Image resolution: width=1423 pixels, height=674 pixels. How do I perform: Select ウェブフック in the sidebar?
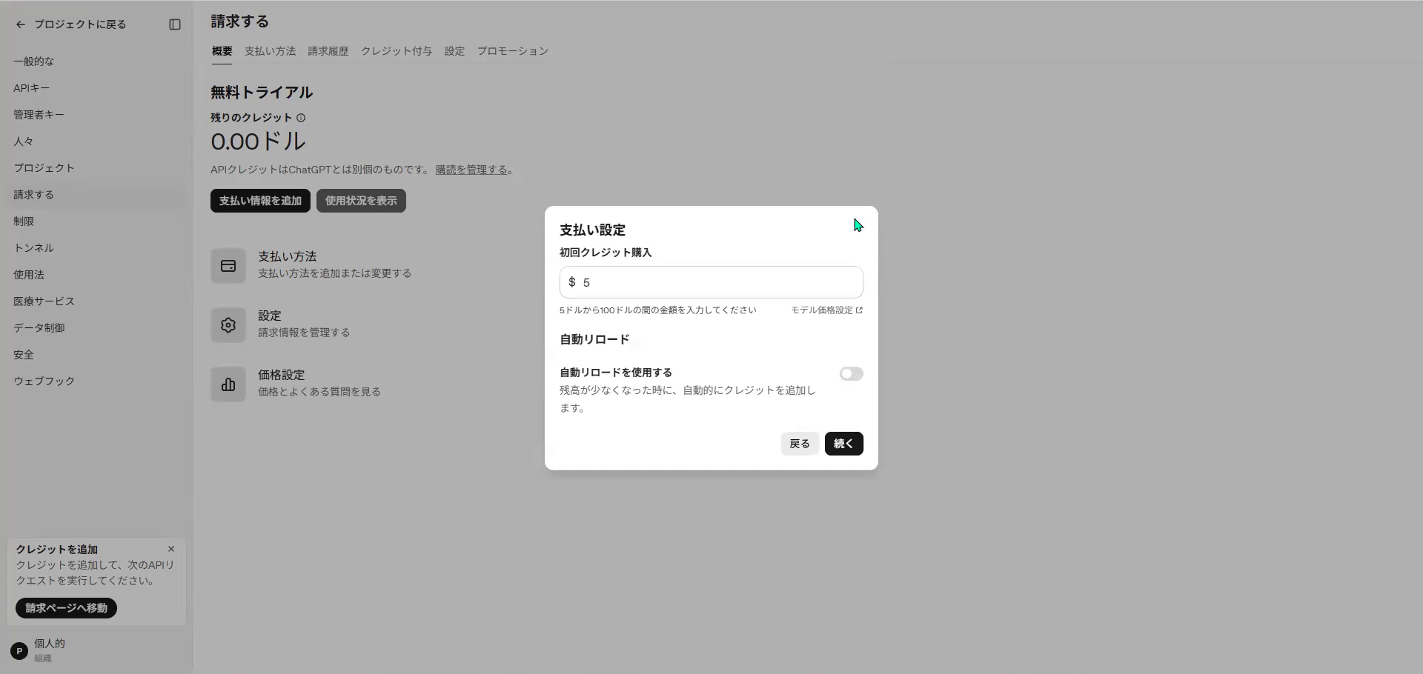pyautogui.click(x=44, y=381)
